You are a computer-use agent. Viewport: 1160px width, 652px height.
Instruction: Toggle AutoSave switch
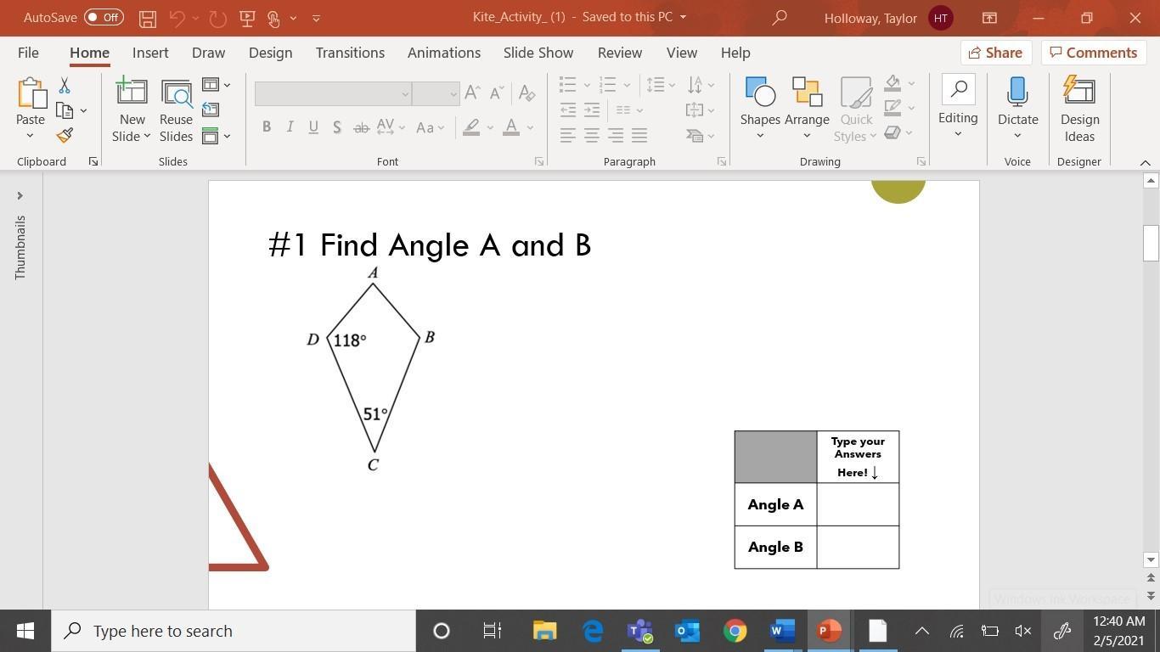pyautogui.click(x=104, y=18)
